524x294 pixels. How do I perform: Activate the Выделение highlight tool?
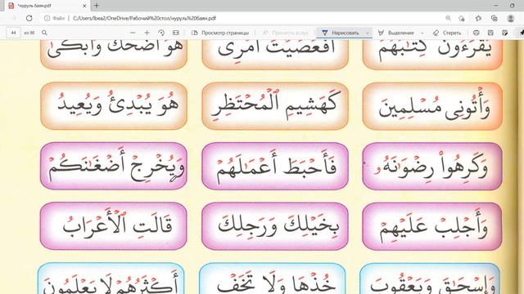pos(396,33)
